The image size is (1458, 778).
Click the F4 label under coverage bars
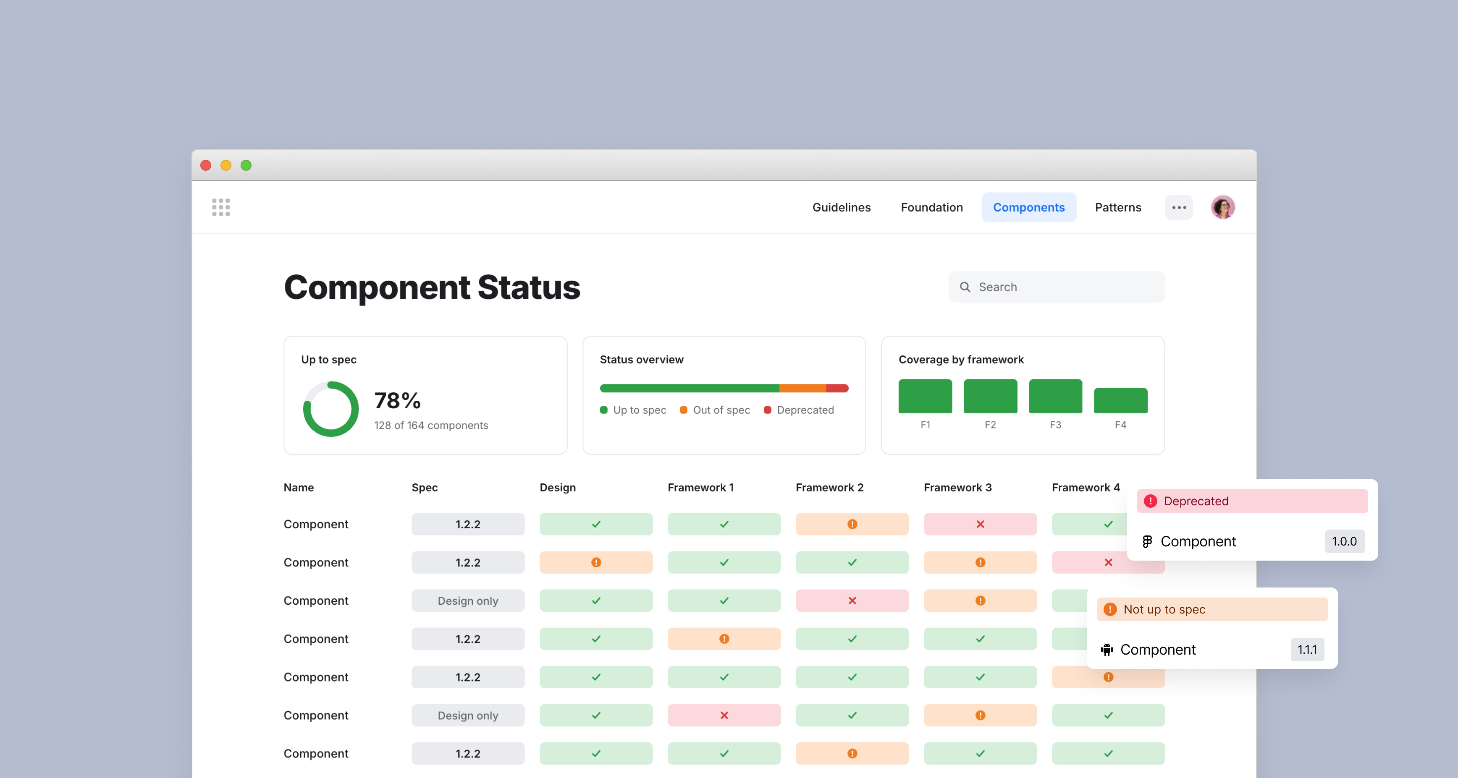click(1120, 425)
